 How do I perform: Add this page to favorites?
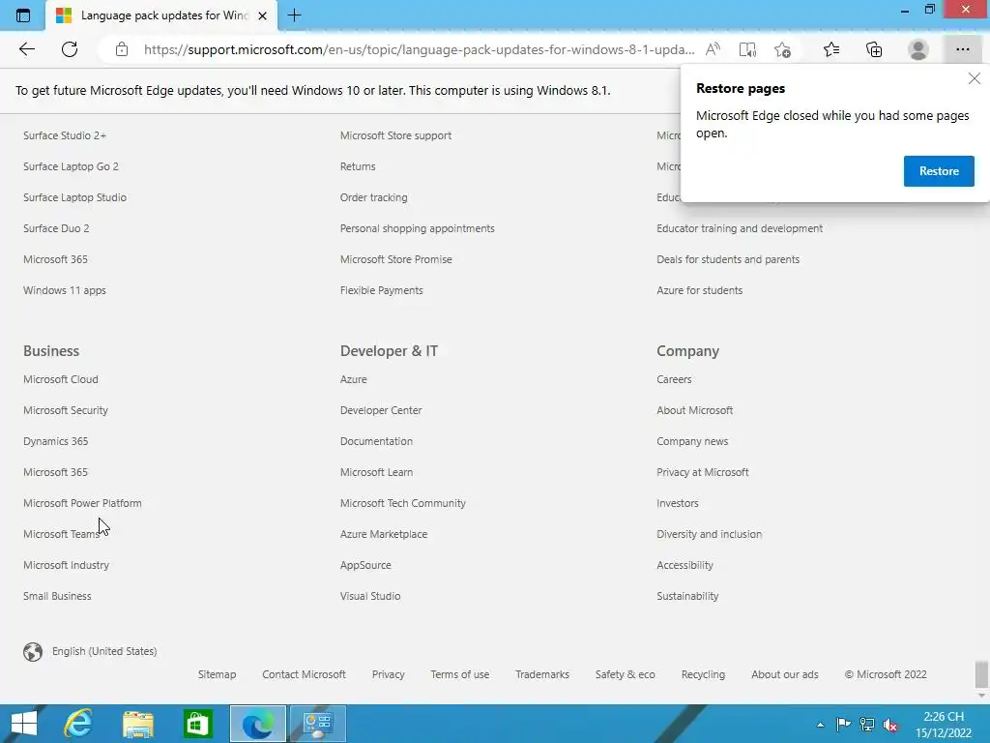[783, 49]
